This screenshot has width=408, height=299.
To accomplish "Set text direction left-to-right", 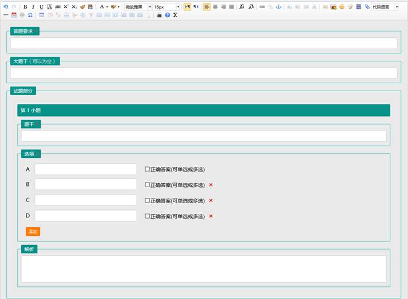I will [187, 7].
